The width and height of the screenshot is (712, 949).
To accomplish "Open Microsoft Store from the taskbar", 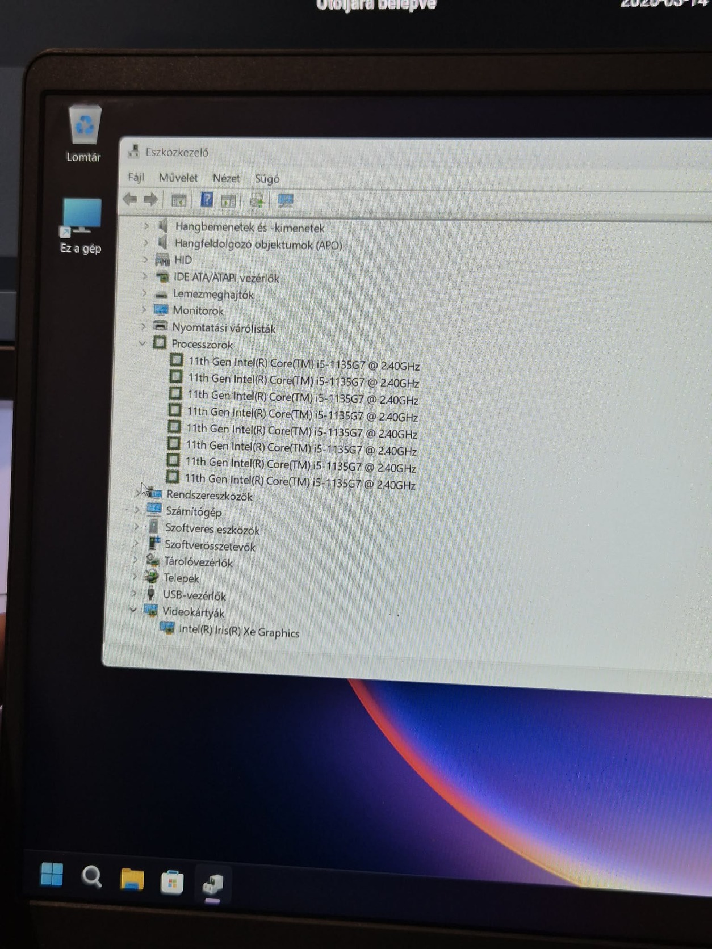I will (x=172, y=882).
